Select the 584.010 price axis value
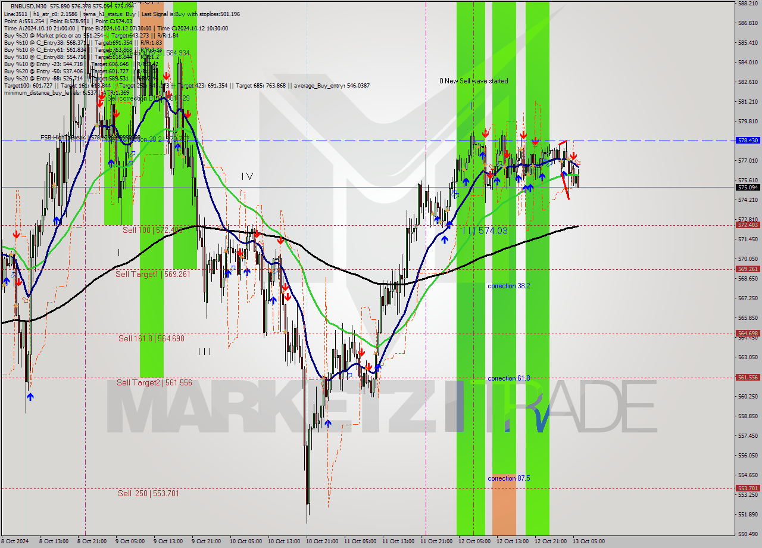The height and width of the screenshot is (548, 762). click(747, 62)
